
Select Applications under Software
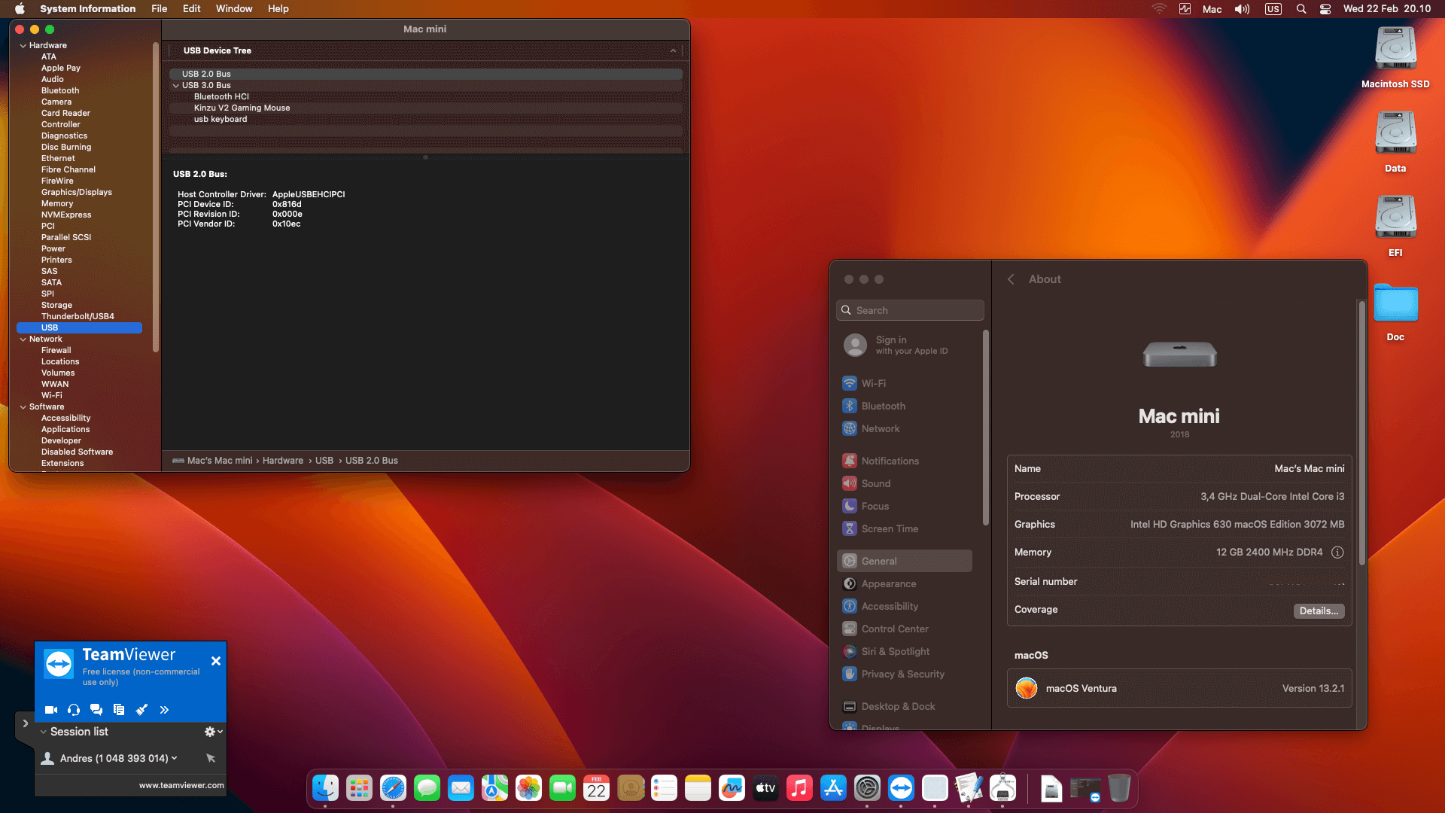65,430
